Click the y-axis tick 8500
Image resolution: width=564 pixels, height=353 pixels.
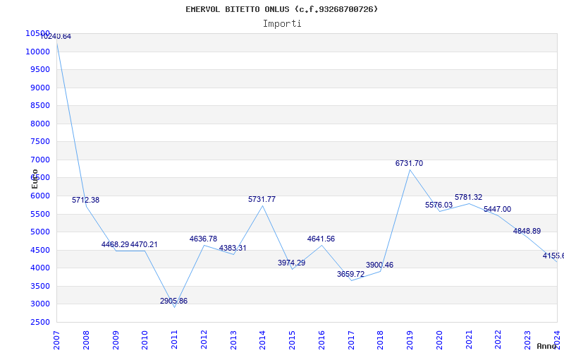[x=39, y=105]
